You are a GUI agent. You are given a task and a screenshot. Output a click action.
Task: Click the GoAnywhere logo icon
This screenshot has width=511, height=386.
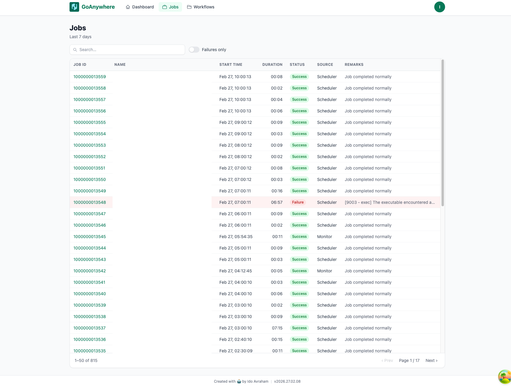pos(74,7)
